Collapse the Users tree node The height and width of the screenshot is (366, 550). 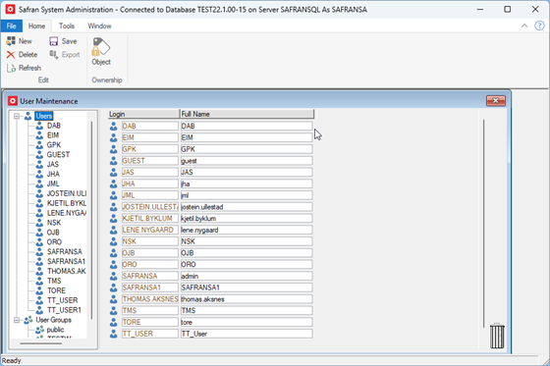17,116
